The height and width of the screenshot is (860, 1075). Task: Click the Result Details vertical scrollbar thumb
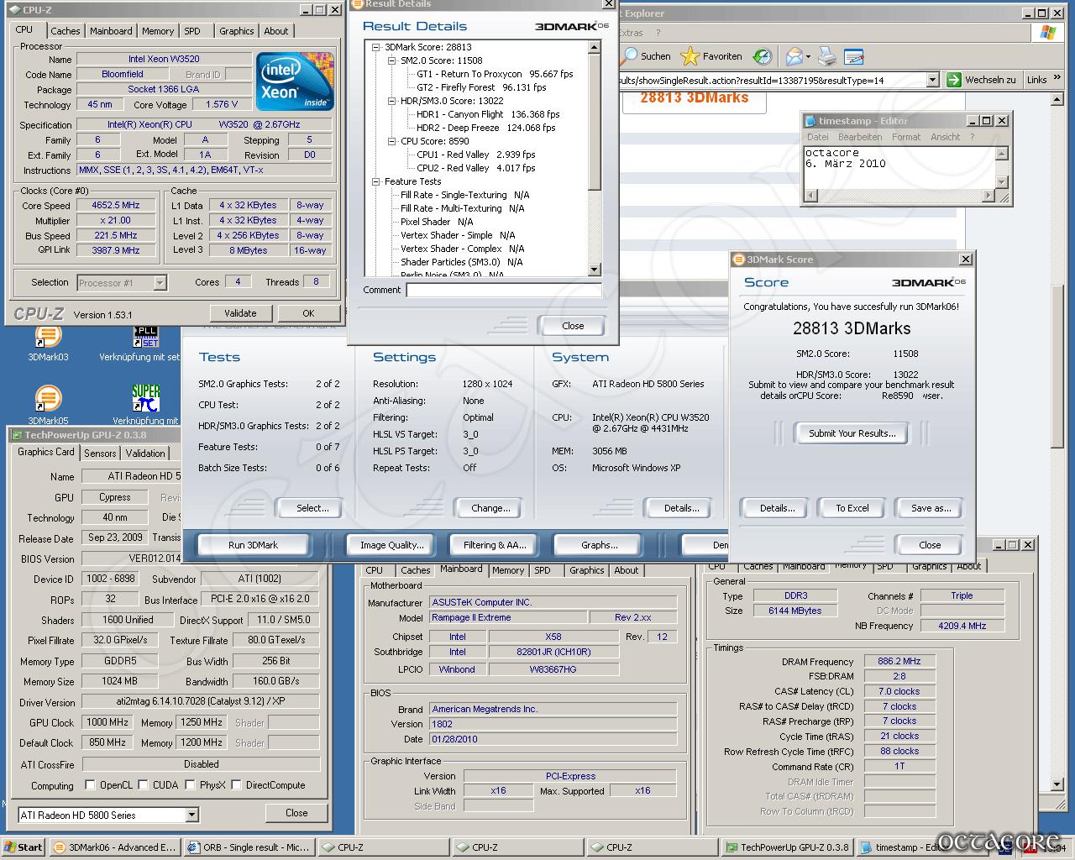pyautogui.click(x=595, y=122)
